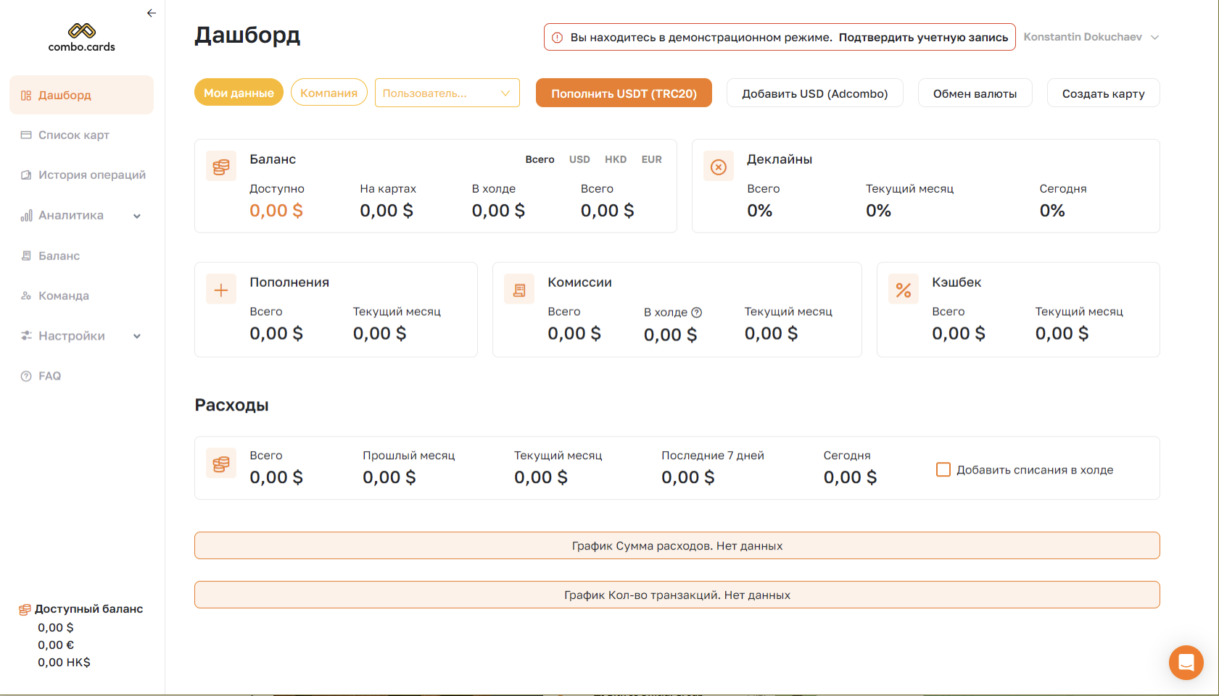Click График Сумма расходов banner

(x=677, y=545)
